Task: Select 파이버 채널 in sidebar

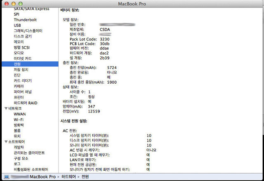Action: coord(23,92)
